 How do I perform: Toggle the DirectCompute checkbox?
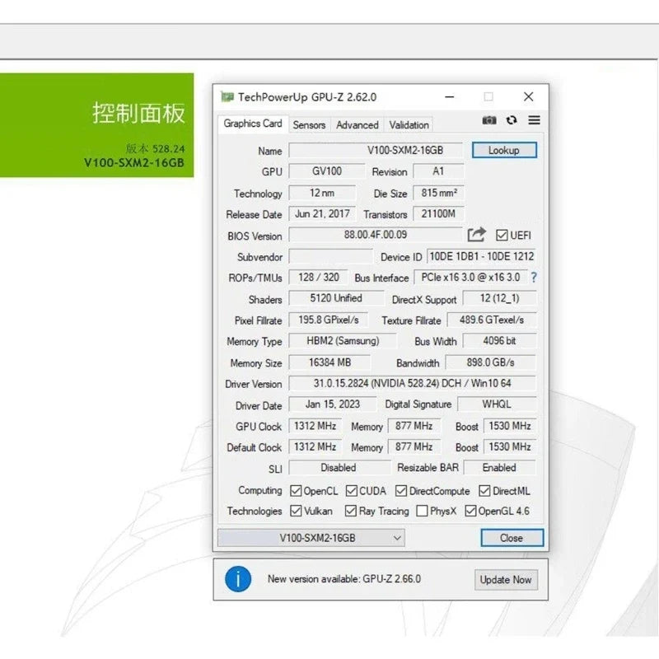tap(401, 491)
